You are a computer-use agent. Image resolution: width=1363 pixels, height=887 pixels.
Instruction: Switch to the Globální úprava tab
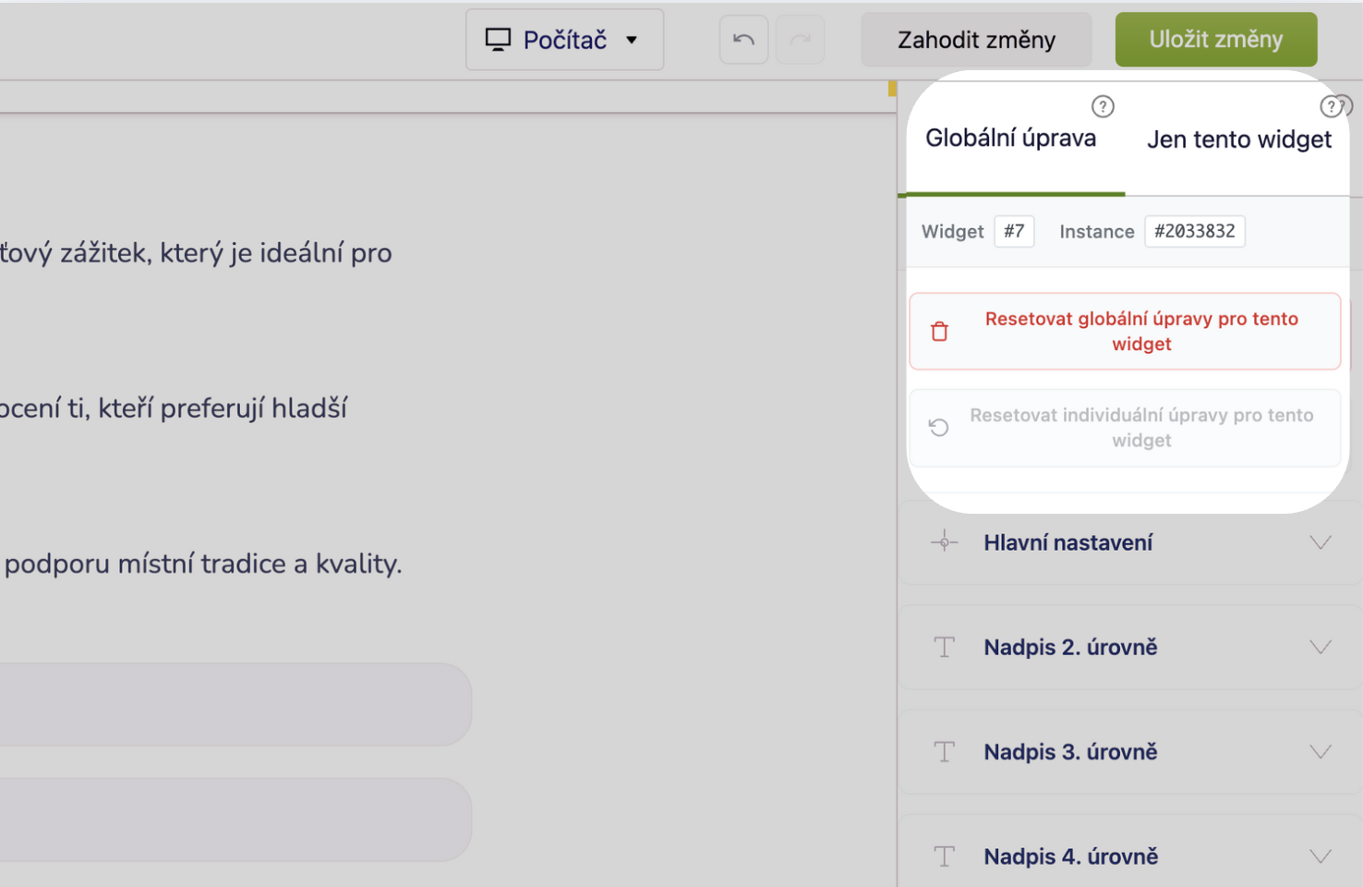pos(1011,137)
